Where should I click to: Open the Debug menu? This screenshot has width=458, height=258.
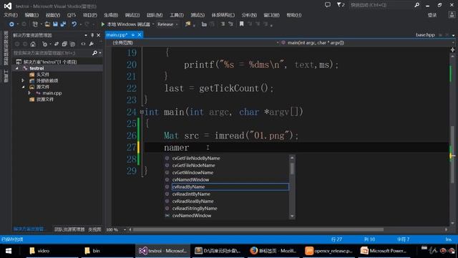click(132, 15)
